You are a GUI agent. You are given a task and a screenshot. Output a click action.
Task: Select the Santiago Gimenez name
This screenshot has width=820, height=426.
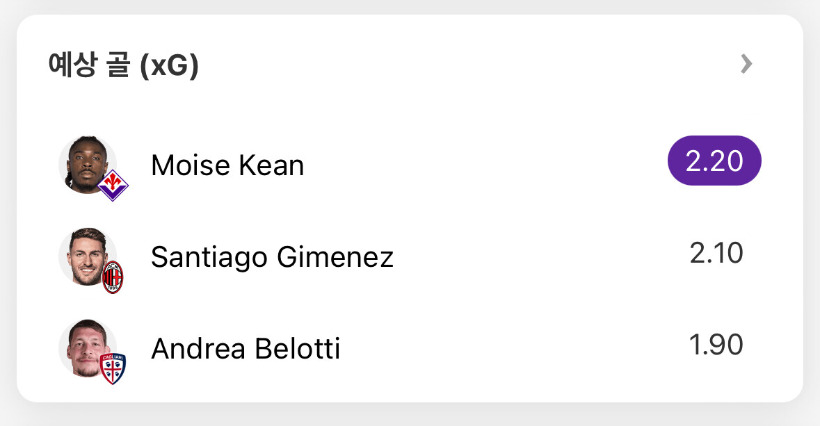pos(272,257)
